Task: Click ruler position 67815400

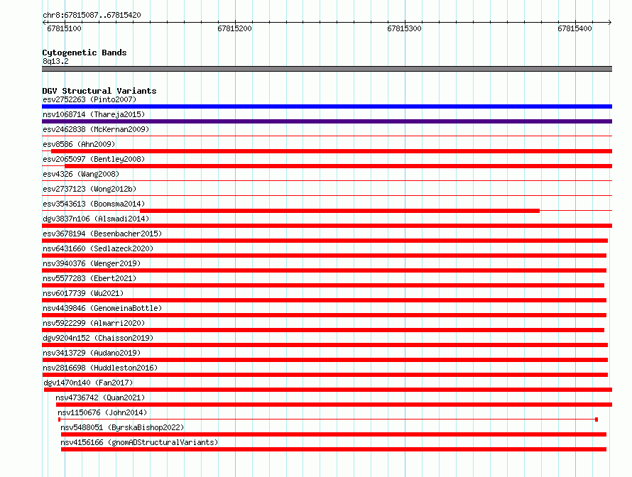Action: (574, 28)
